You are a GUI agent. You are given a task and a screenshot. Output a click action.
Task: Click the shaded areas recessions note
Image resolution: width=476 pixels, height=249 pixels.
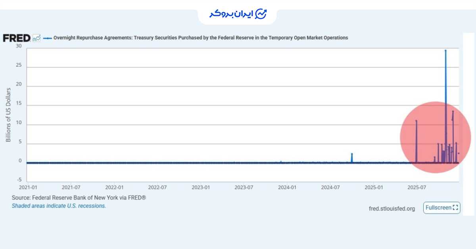click(x=59, y=206)
